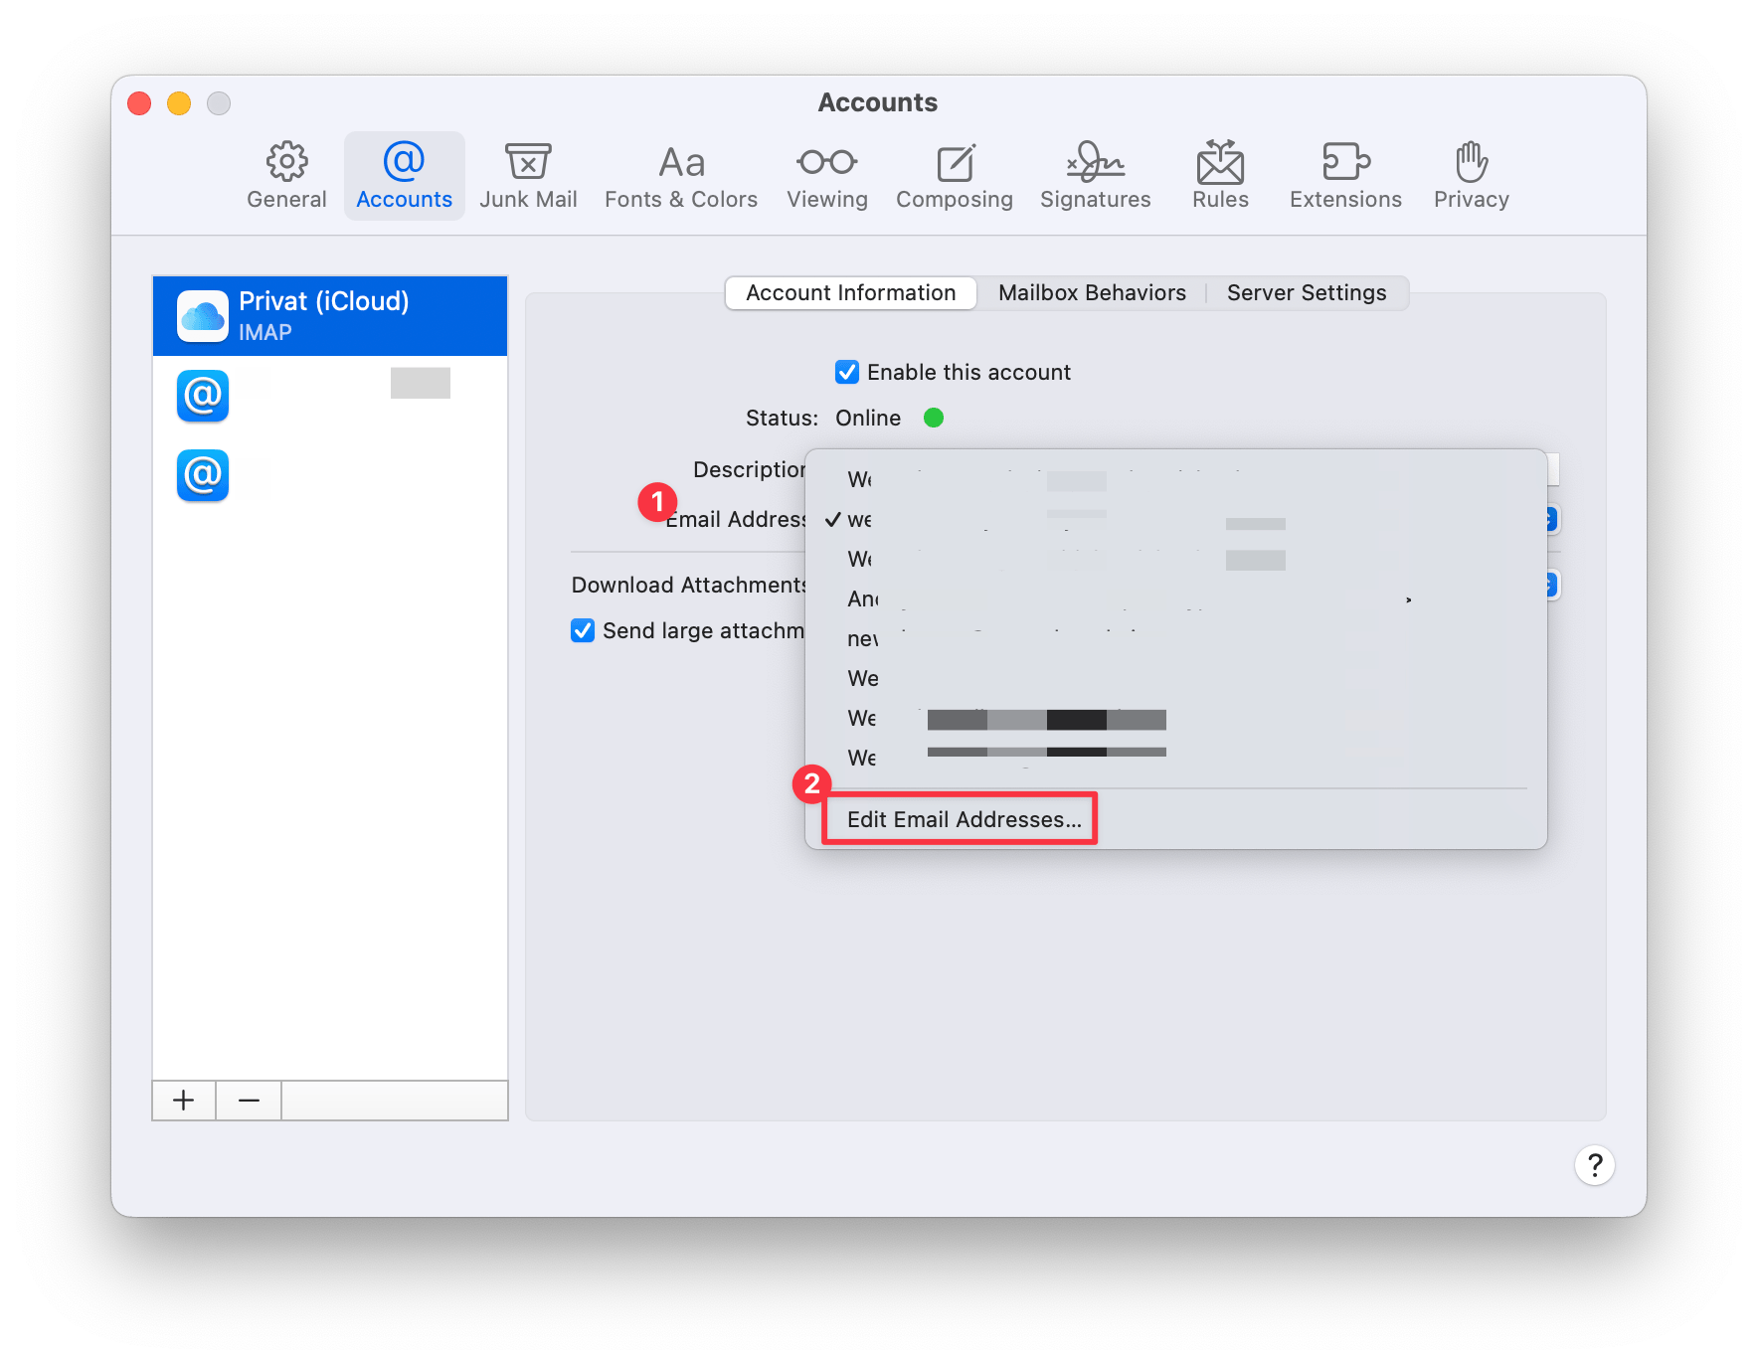Open the Viewing preferences
1758x1364 pixels.
click(826, 176)
